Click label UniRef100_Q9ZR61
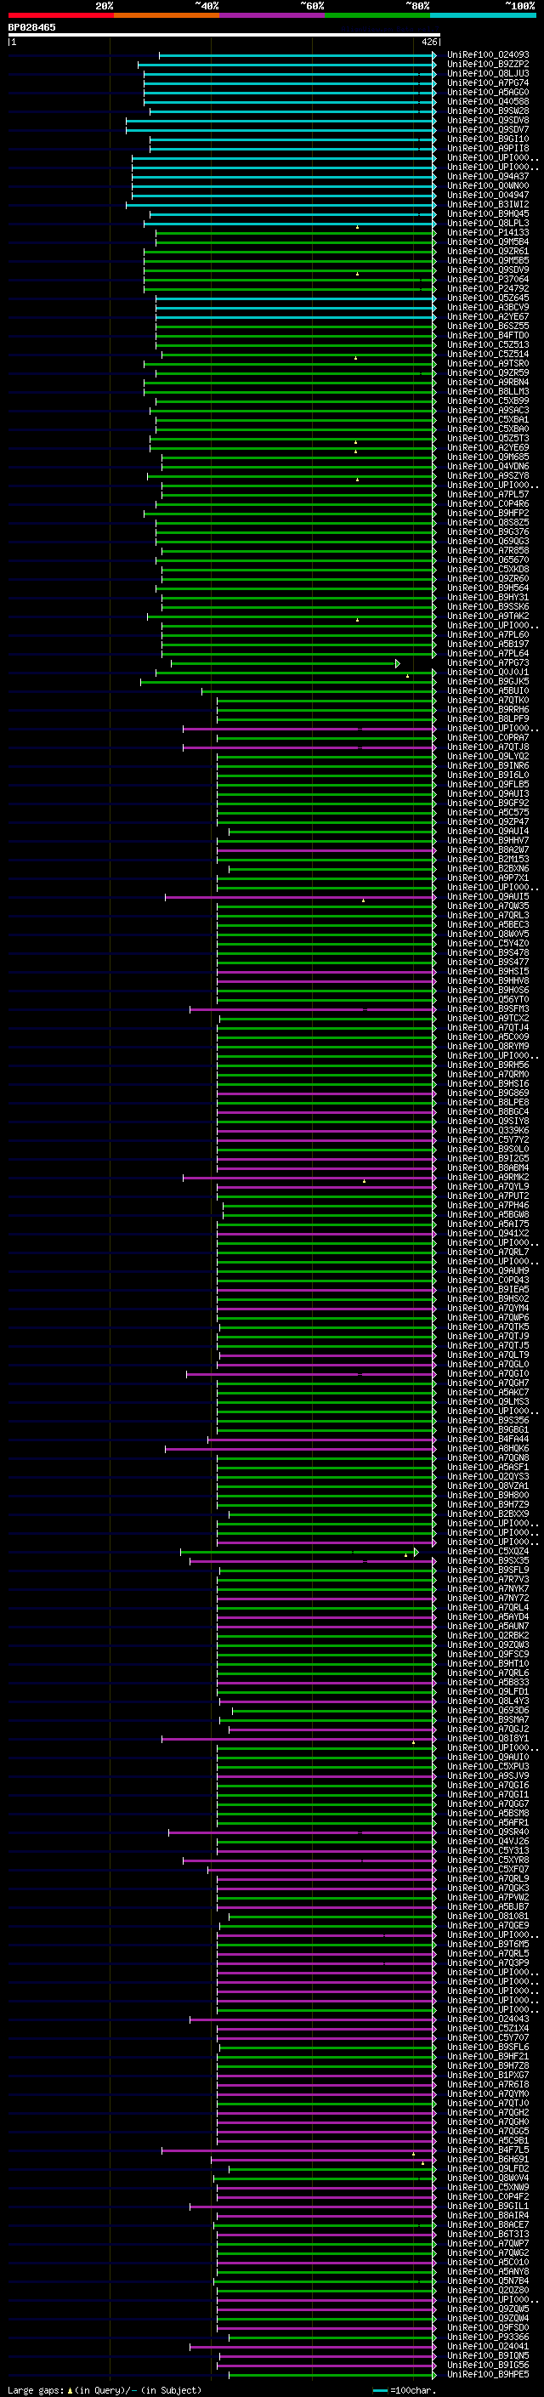Image resolution: width=544 pixels, height=2397 pixels. [x=488, y=251]
